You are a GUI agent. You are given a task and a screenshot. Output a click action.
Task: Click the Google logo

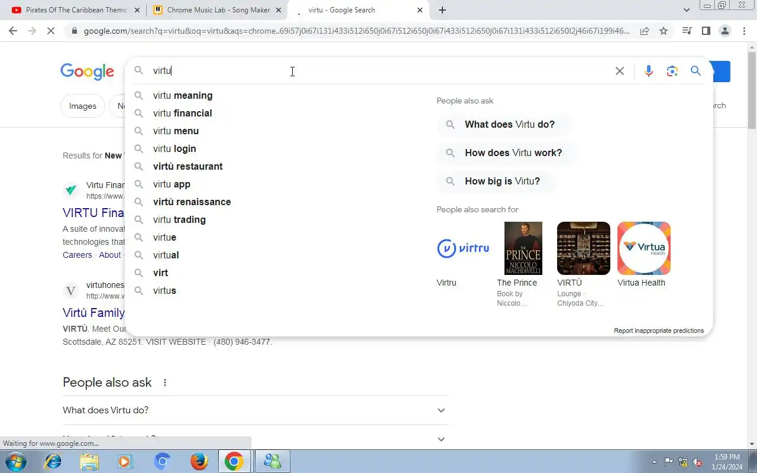[87, 72]
